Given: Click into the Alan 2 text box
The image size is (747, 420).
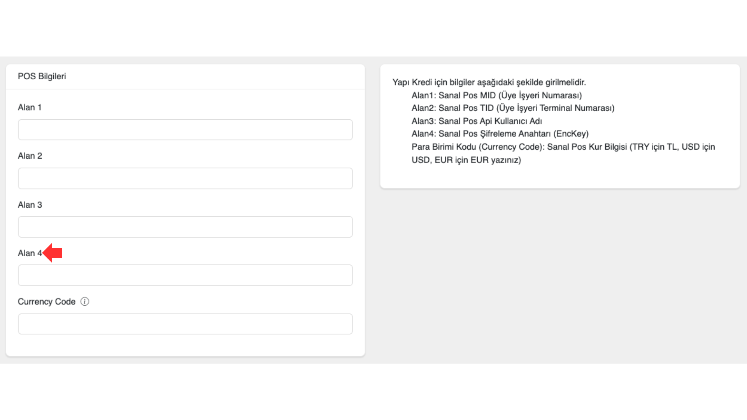Looking at the screenshot, I should coord(185,178).
